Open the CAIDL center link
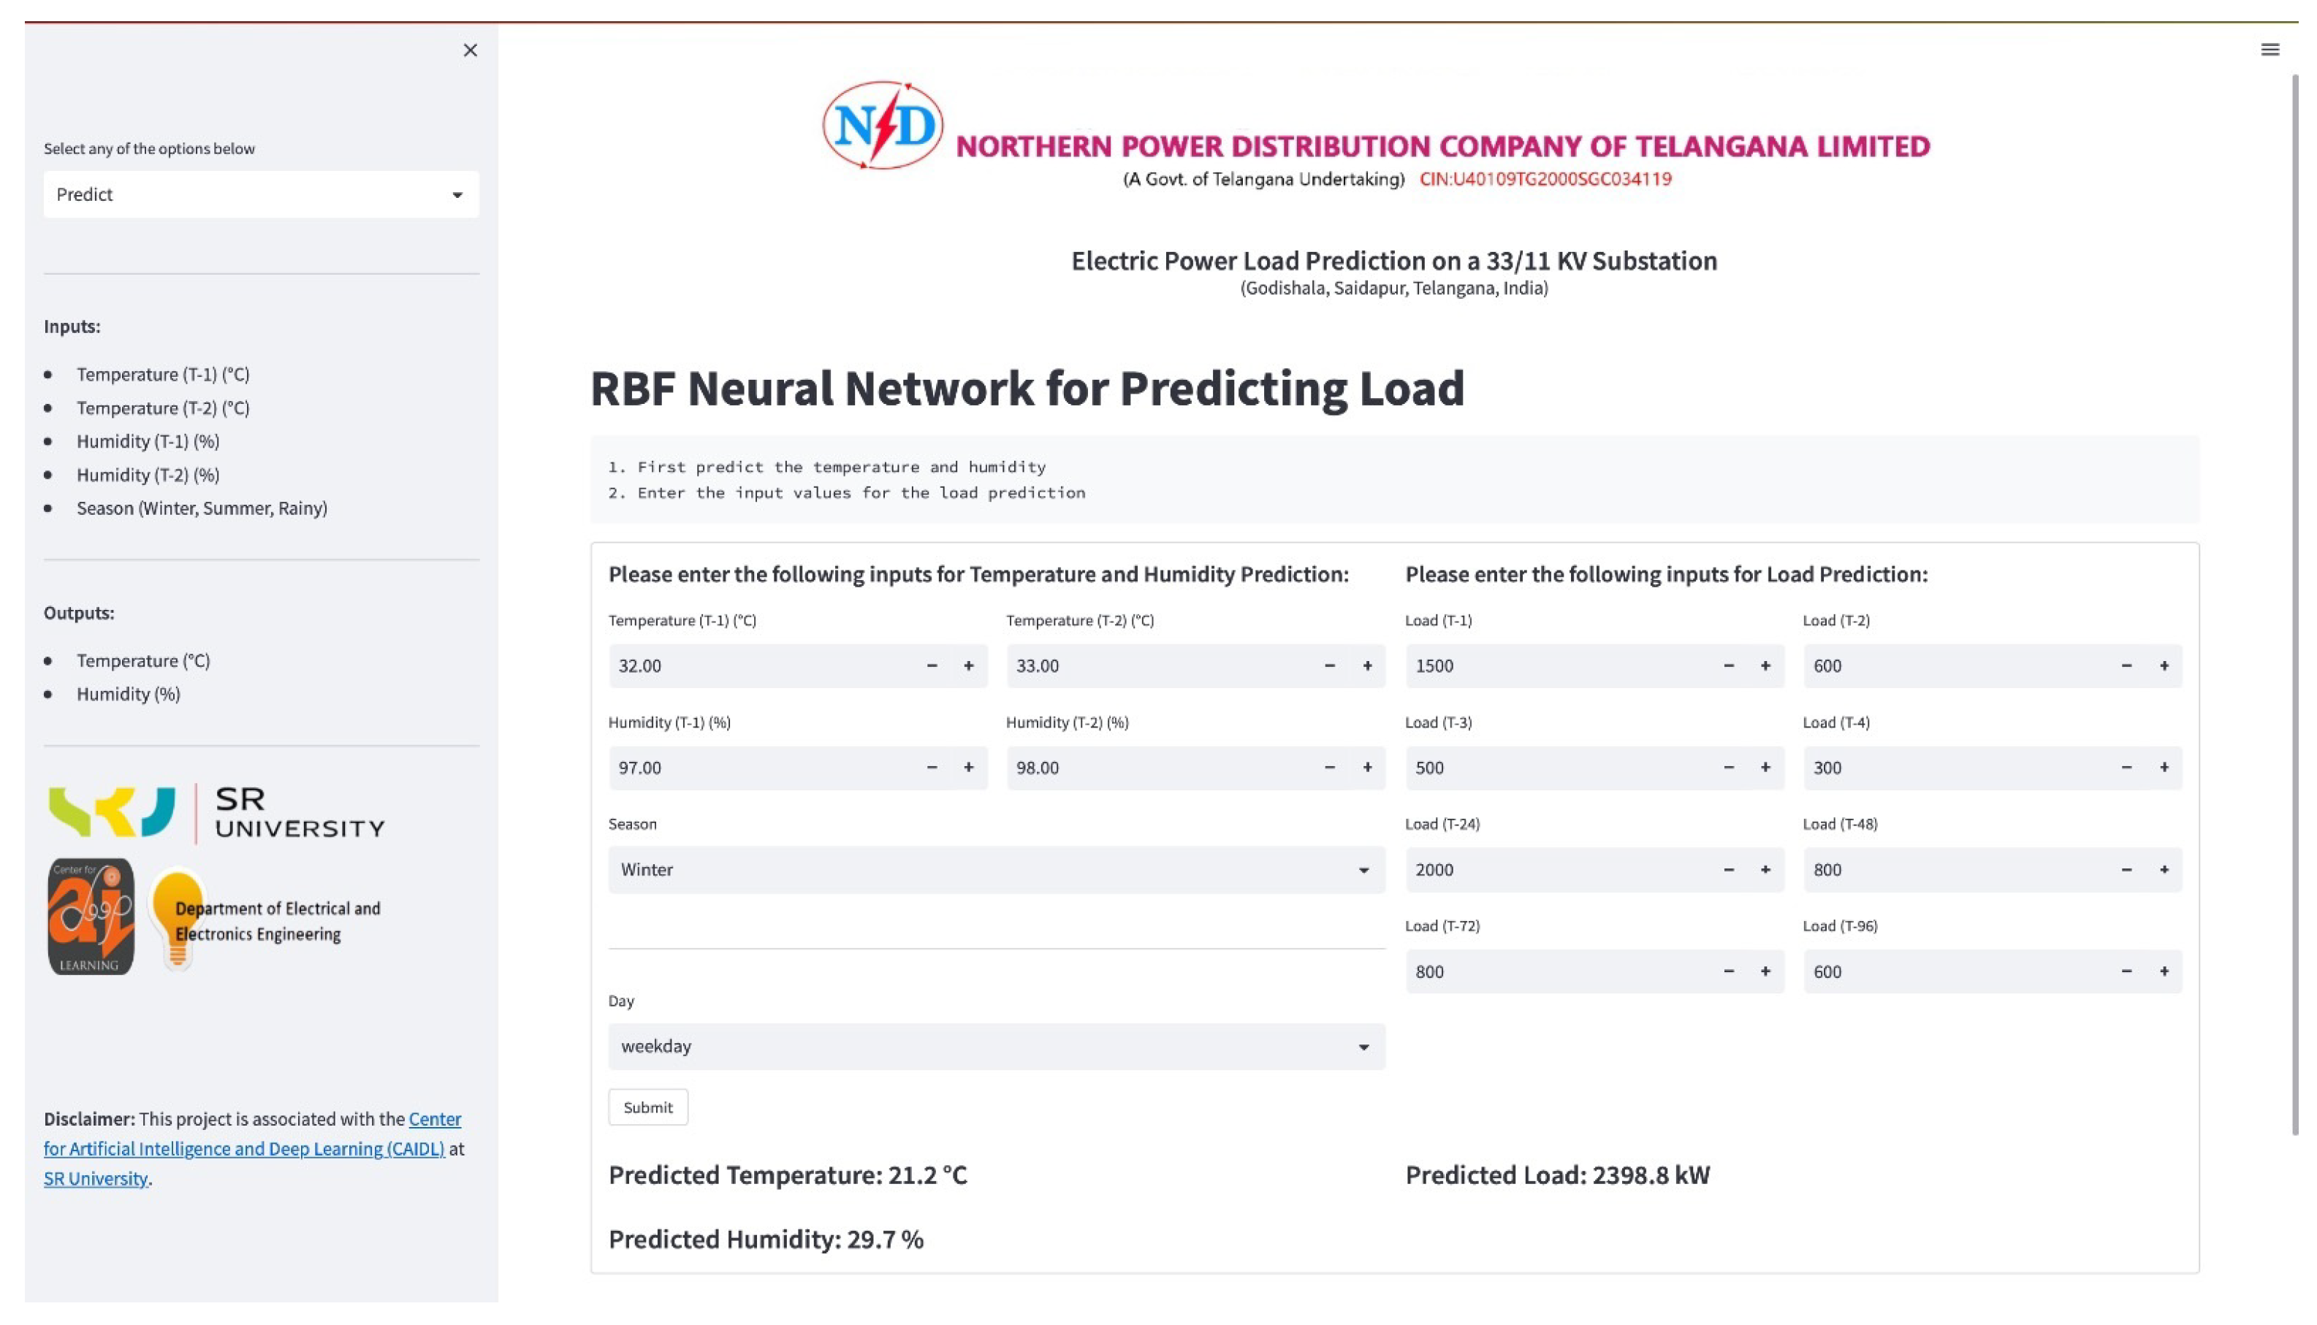Viewport: 2317px width, 1325px height. pos(244,1148)
